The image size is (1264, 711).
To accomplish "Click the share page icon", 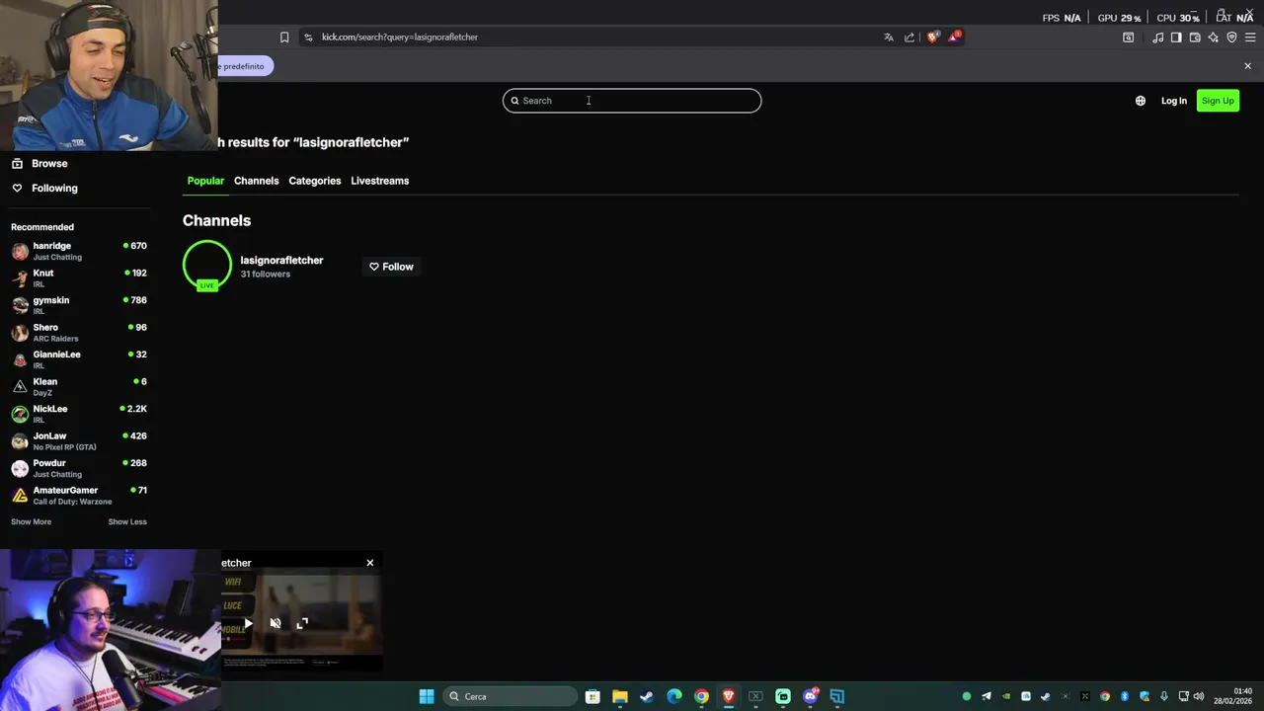I will [909, 37].
